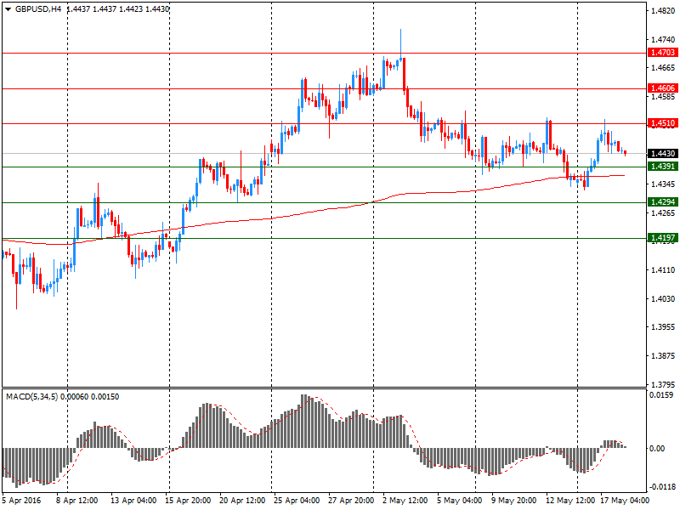The height and width of the screenshot is (510, 680).
Task: Click the MACD scale value -0.0118
Action: [x=662, y=486]
